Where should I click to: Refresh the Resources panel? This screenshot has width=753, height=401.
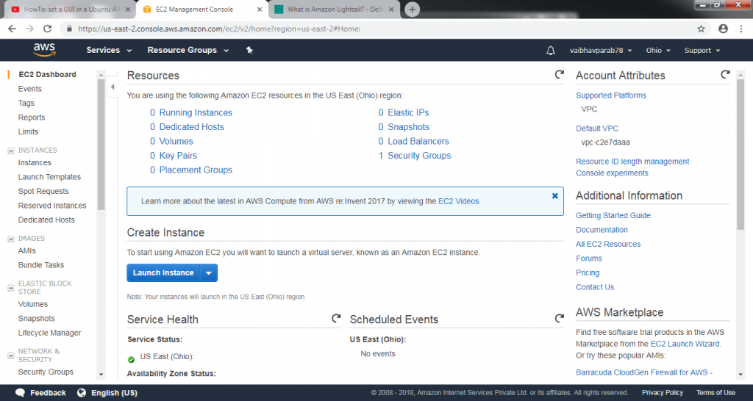point(559,75)
